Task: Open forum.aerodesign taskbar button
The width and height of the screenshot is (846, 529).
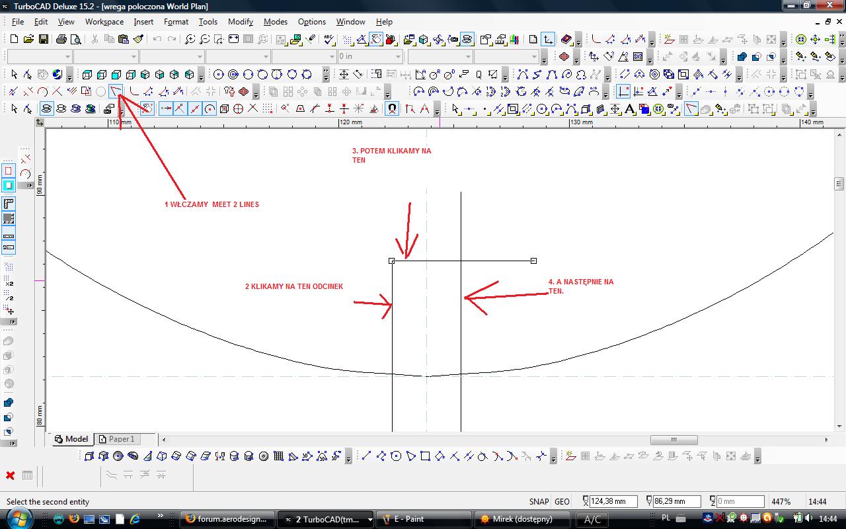Action: coord(227,519)
